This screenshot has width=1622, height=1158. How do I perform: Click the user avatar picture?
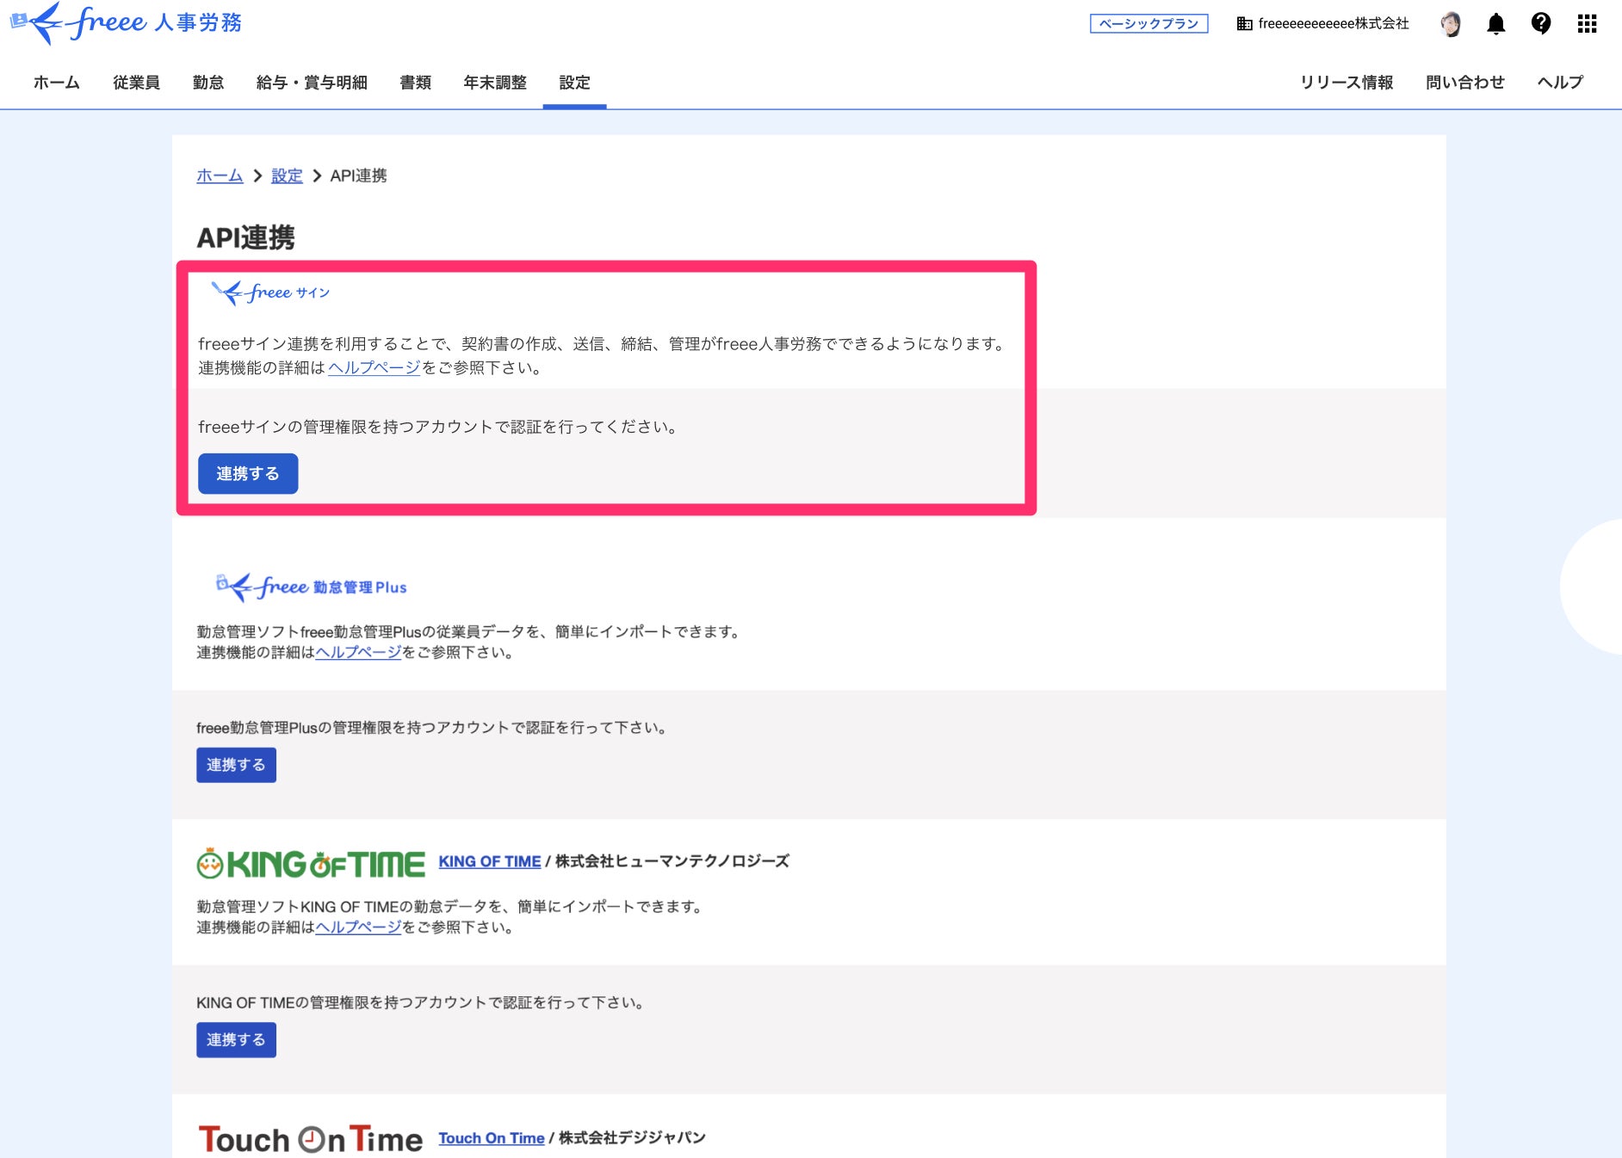click(1451, 24)
